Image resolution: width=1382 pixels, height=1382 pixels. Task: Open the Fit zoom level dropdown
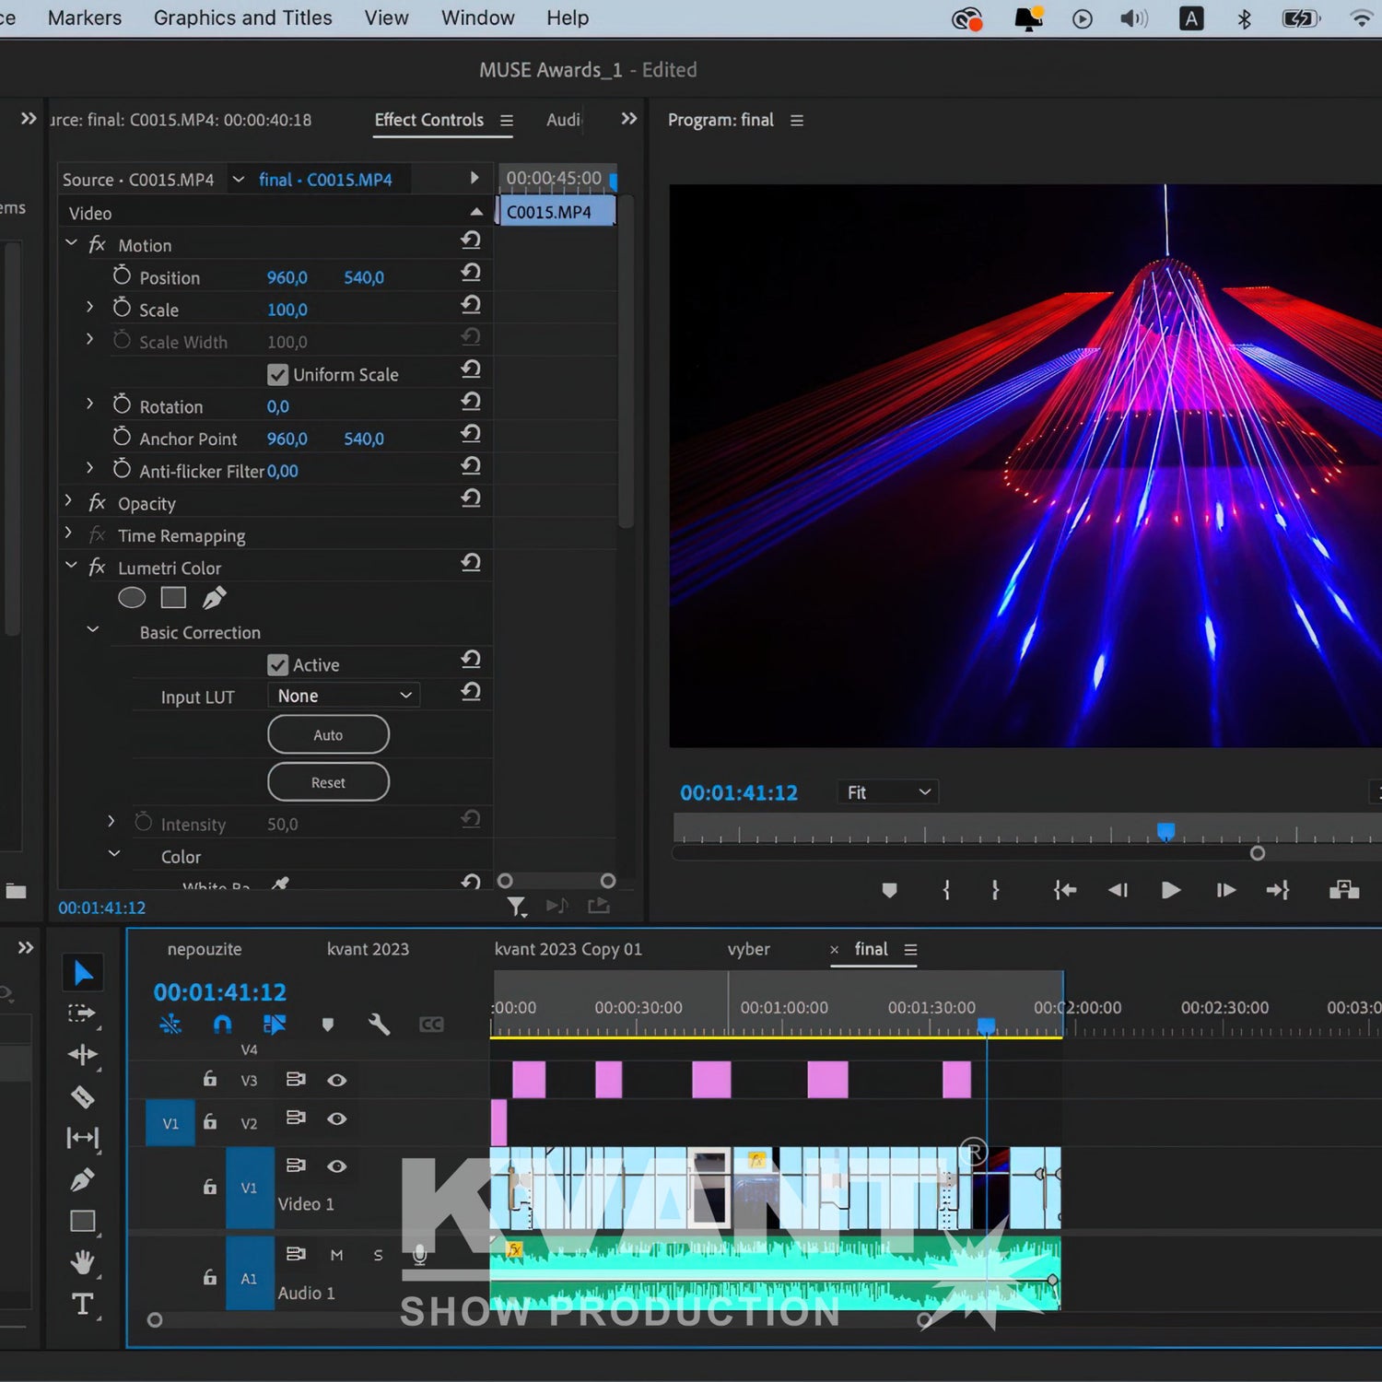(x=887, y=792)
